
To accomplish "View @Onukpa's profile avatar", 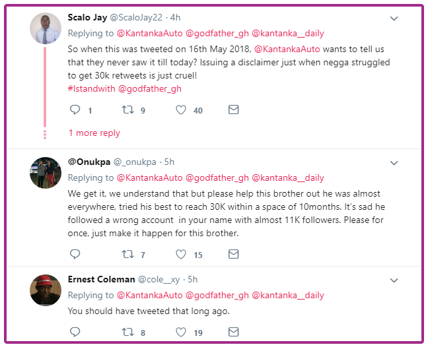I will point(46,173).
